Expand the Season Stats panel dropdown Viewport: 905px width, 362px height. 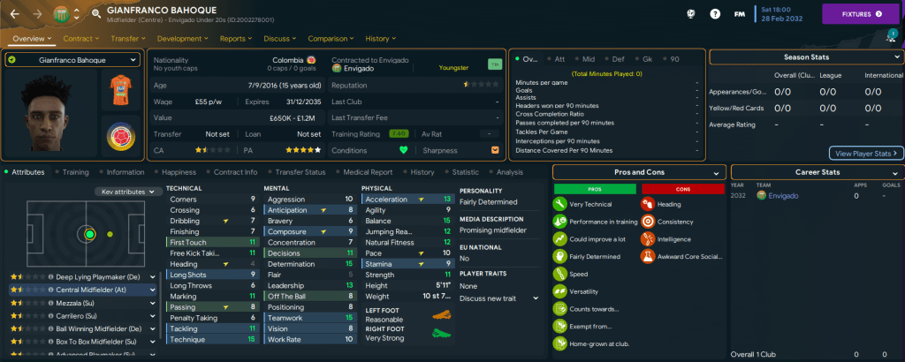tap(897, 57)
